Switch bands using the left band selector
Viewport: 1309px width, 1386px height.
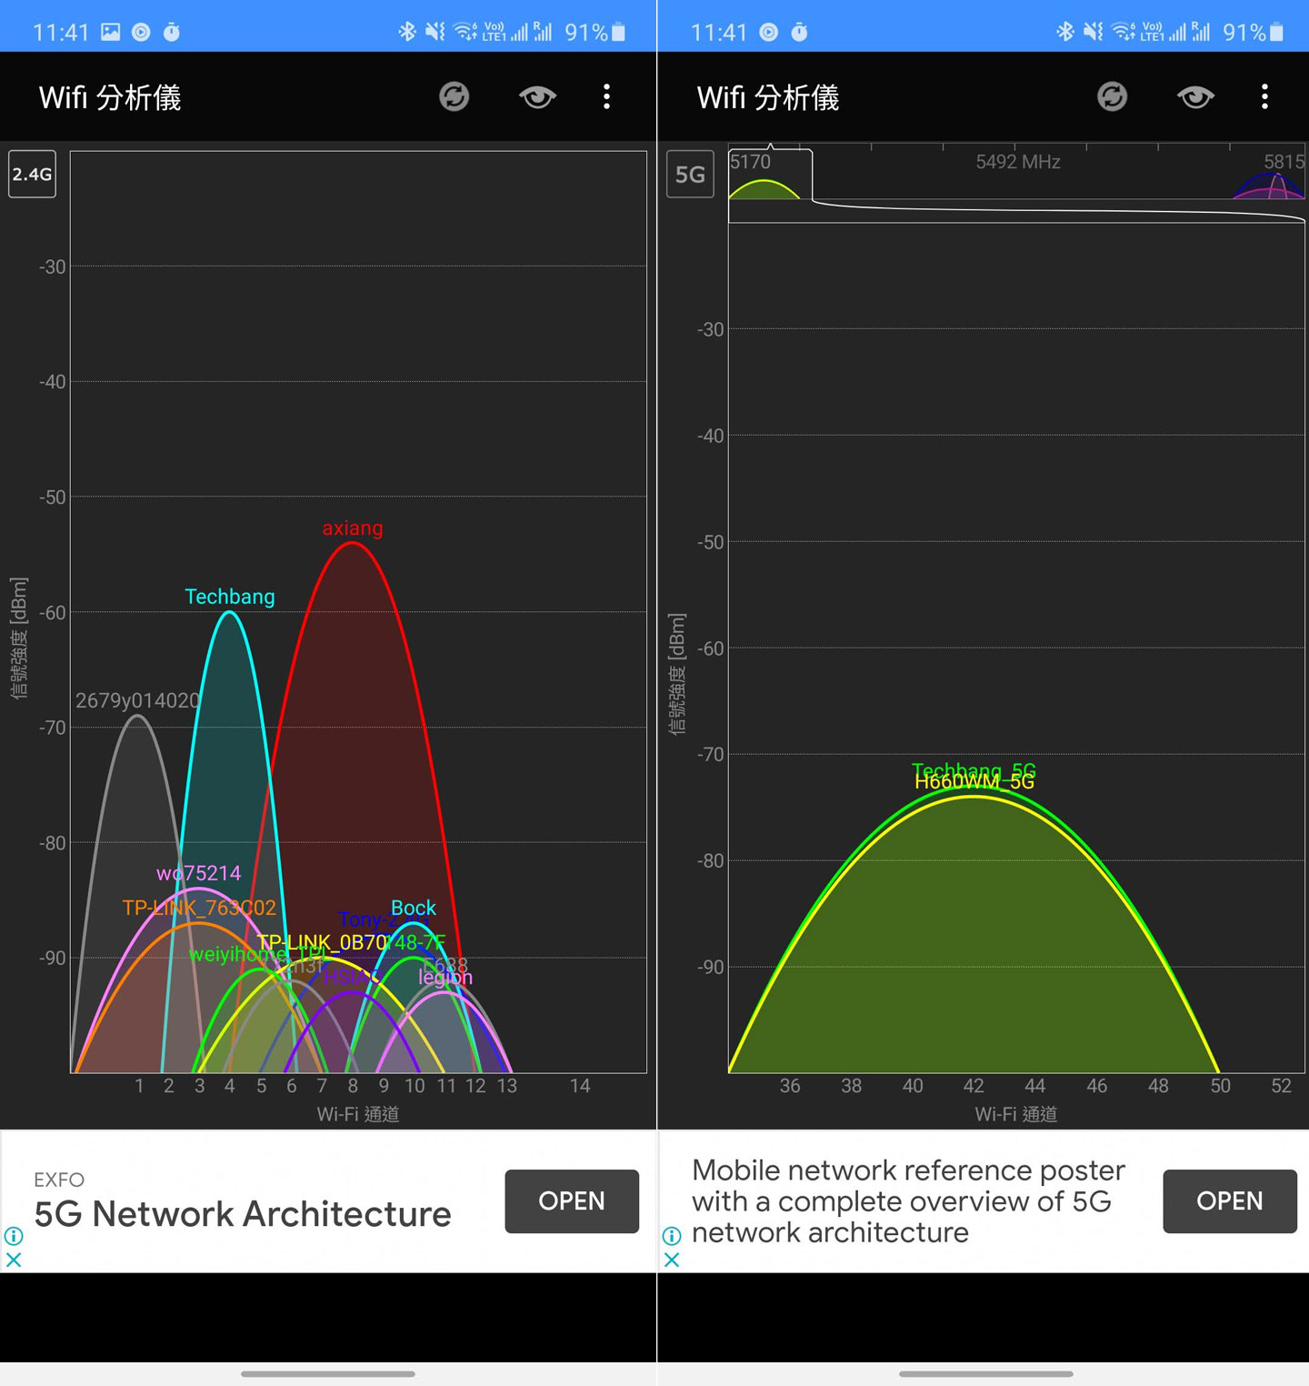32,176
